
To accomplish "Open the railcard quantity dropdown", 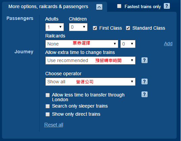I will point(128,44).
